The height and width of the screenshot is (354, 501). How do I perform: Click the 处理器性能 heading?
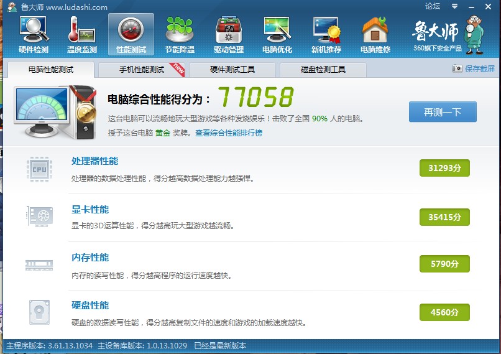[94, 161]
